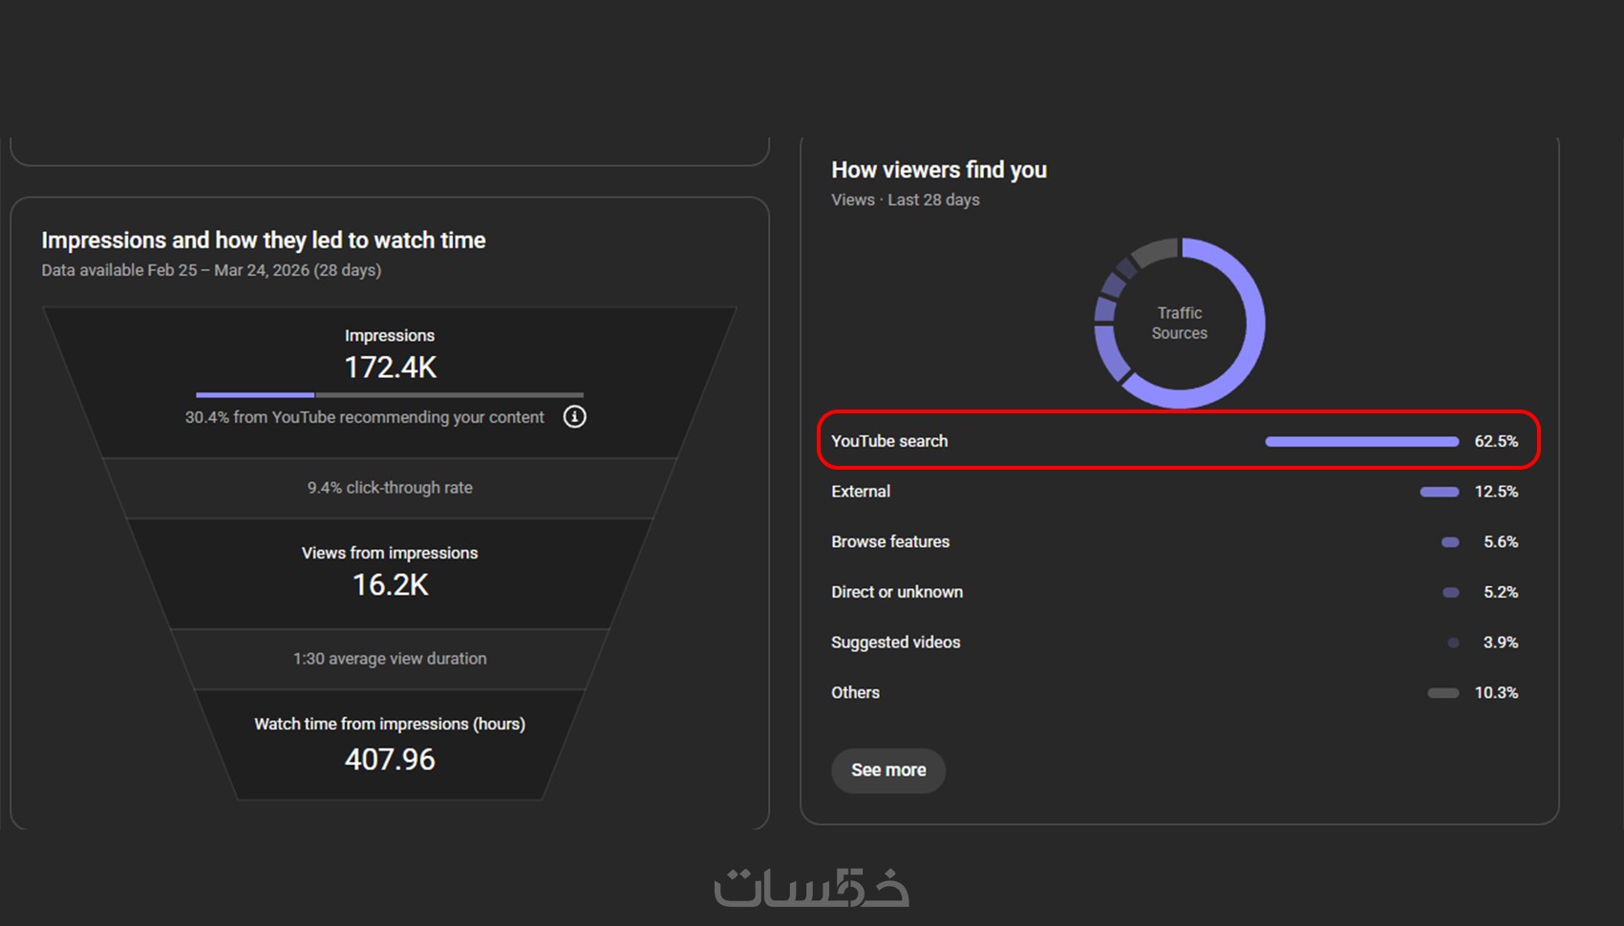Select the YouTube search traffic source row
The image size is (1624, 926).
(1179, 440)
